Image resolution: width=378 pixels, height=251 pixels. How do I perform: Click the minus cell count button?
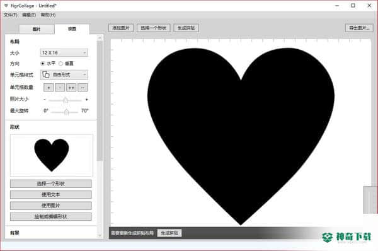coord(60,88)
